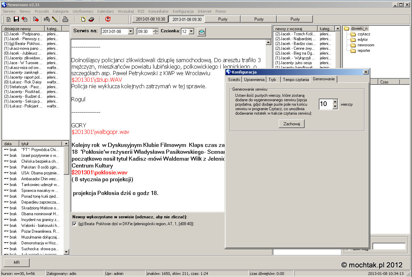Decrease the wierszy count in Konfiguracja
Screen dimensions: 412x277
pos(335,107)
